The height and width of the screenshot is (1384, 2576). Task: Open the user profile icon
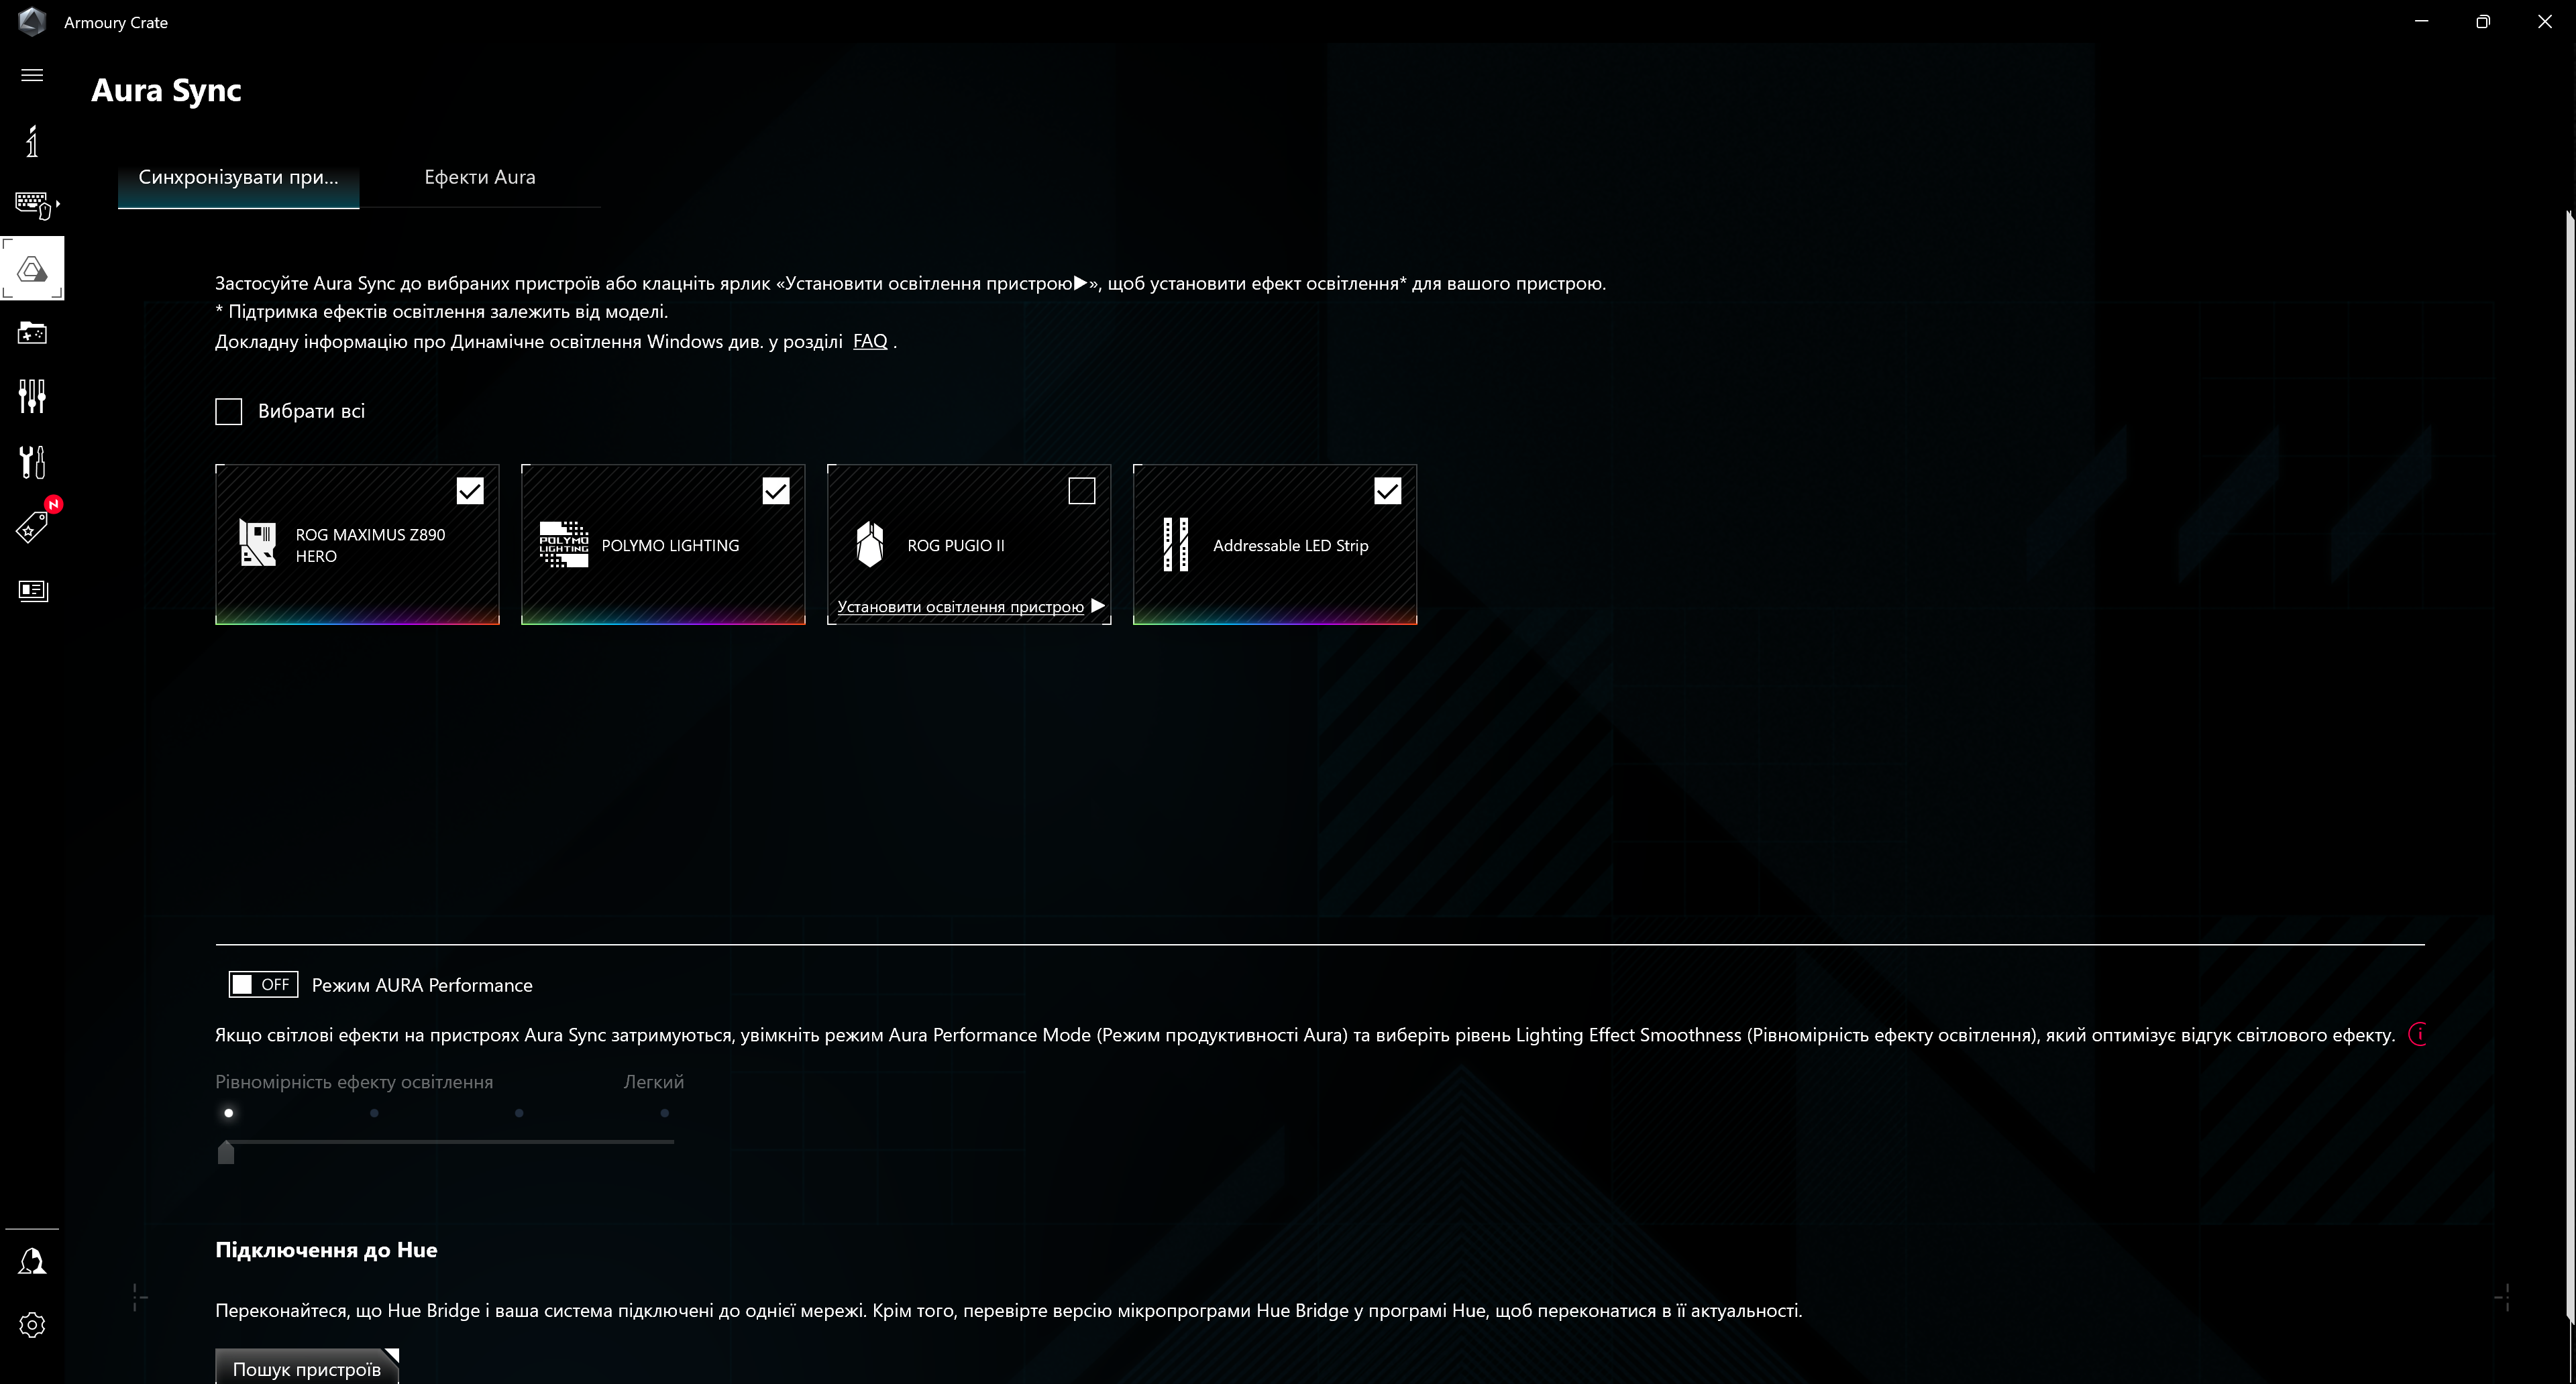pyautogui.click(x=32, y=1262)
